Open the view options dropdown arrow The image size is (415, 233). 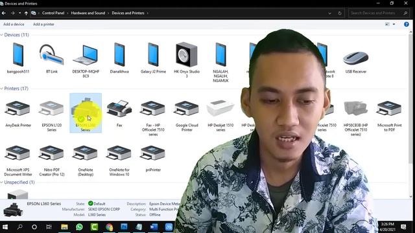(394, 24)
